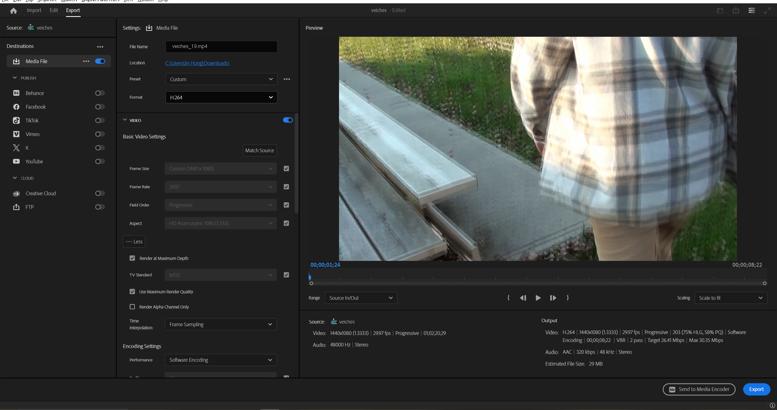Disable the VIDEO section toggle
The width and height of the screenshot is (777, 410).
pyautogui.click(x=287, y=120)
